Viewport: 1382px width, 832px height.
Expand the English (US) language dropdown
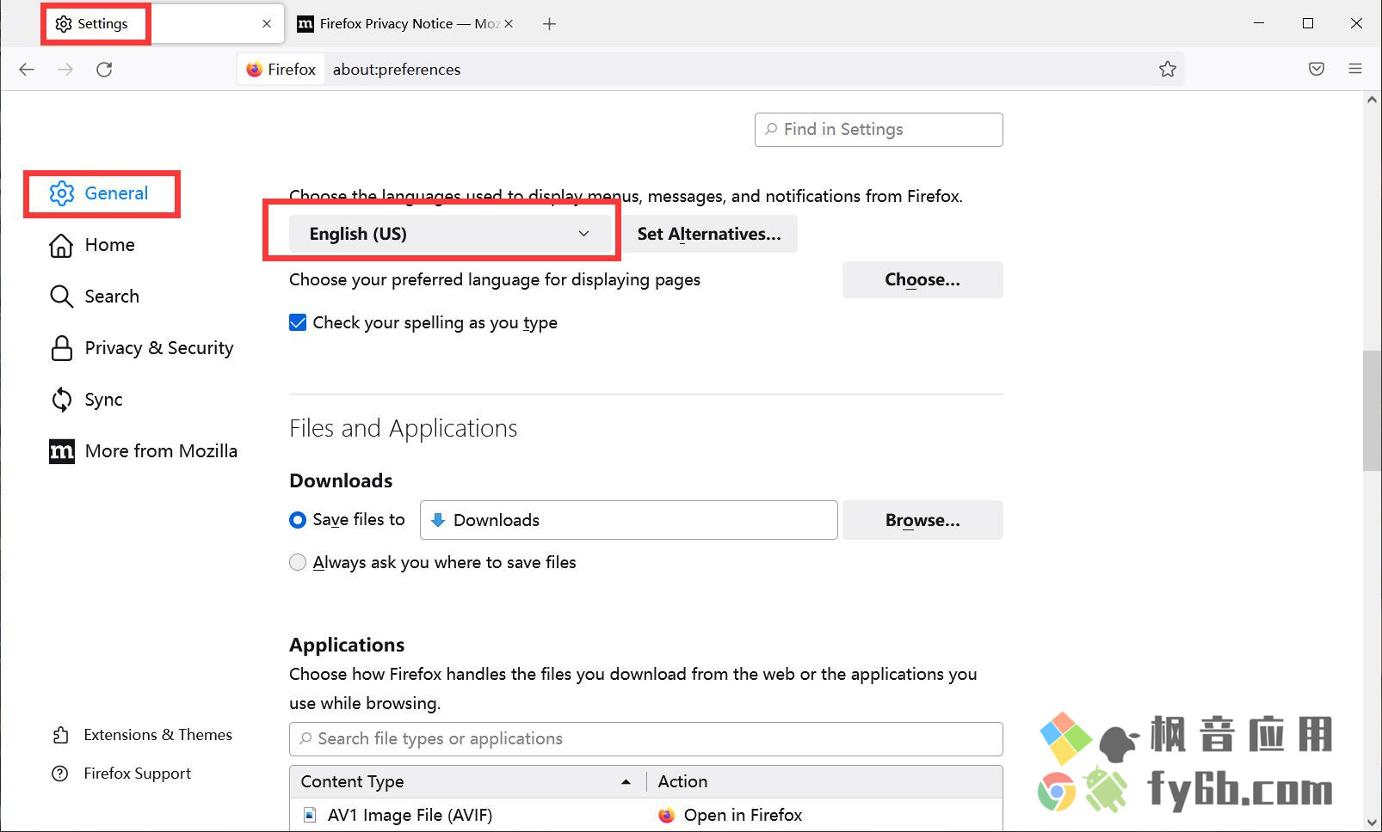click(449, 234)
